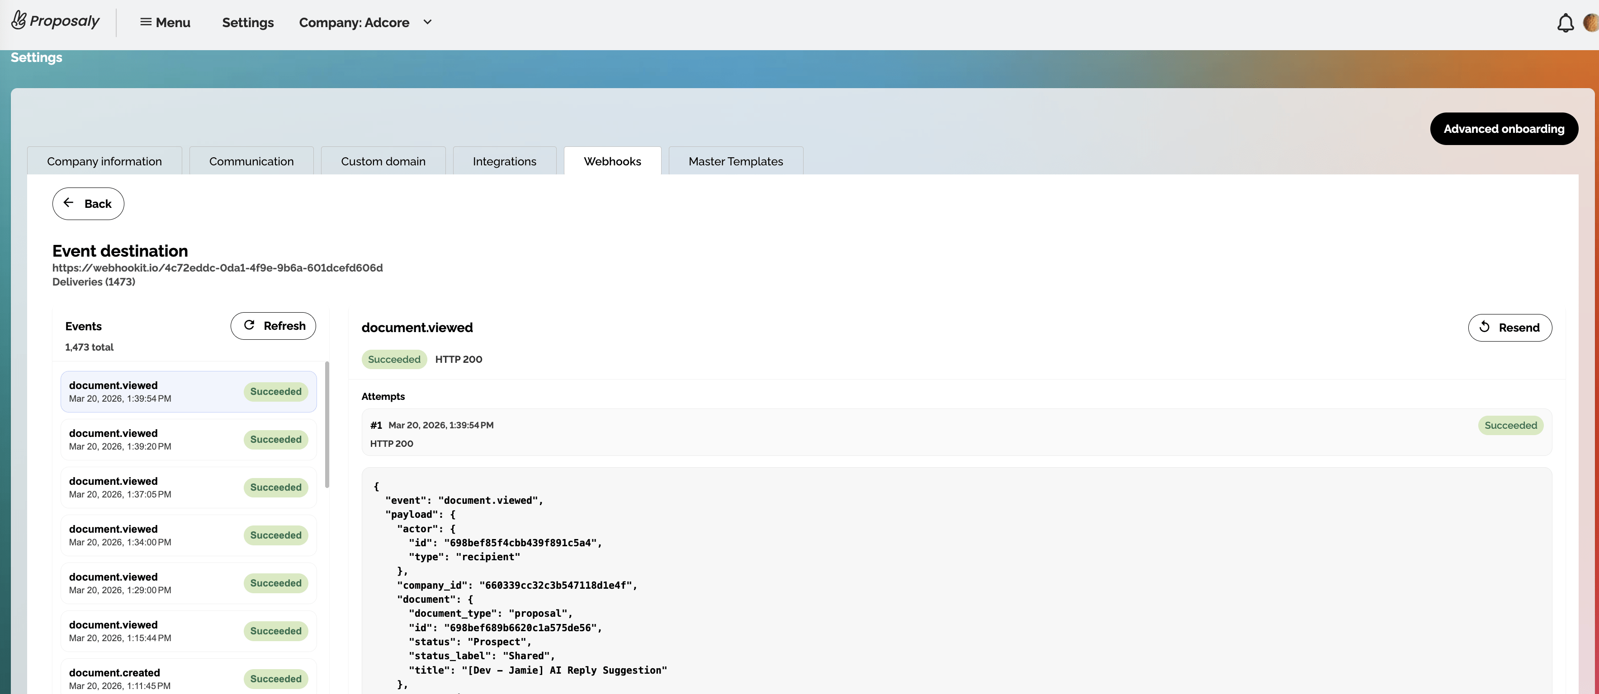Click the events list scrollbar
The height and width of the screenshot is (694, 1599).
[327, 425]
